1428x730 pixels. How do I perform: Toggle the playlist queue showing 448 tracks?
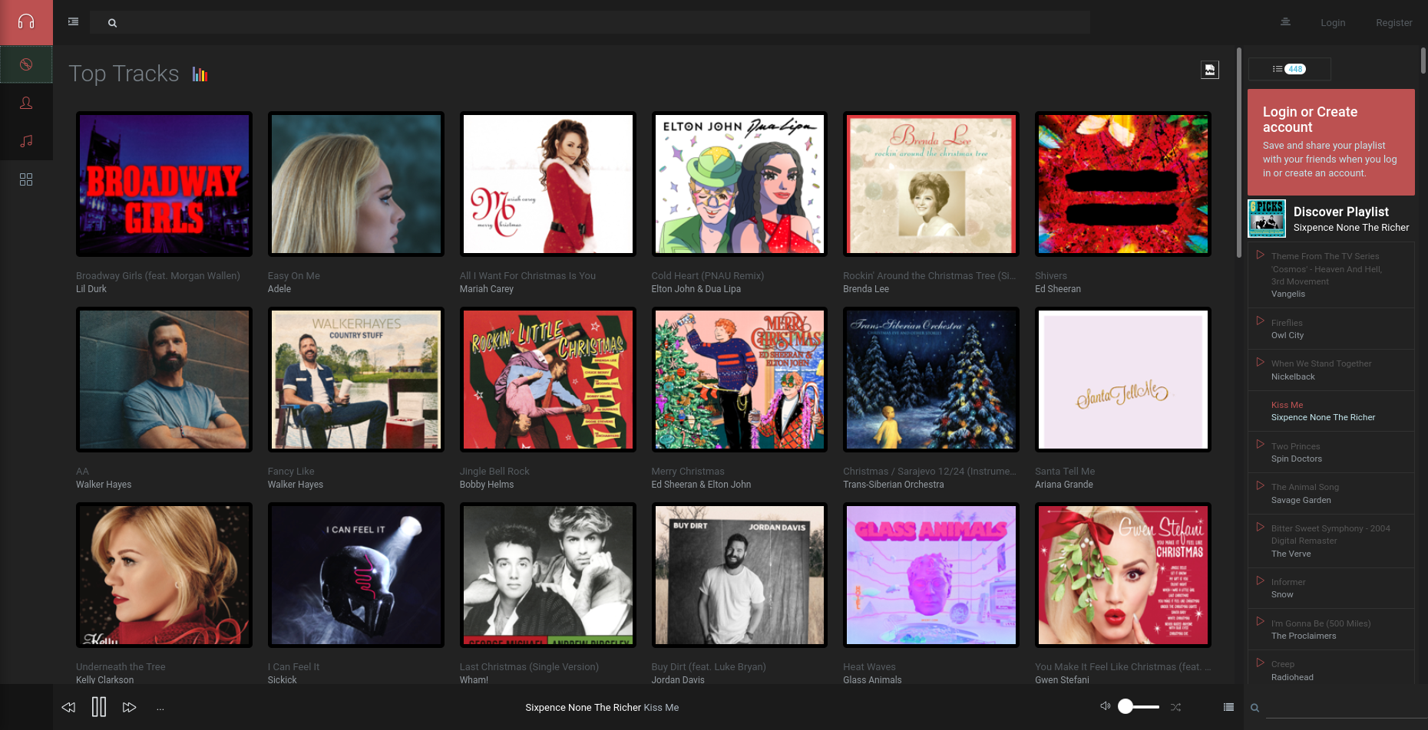[x=1289, y=69]
